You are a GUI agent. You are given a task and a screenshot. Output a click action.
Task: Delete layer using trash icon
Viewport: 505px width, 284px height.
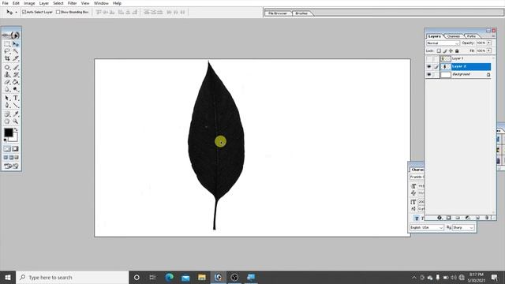(x=487, y=218)
